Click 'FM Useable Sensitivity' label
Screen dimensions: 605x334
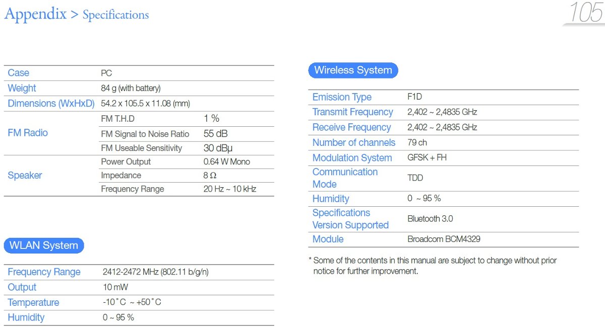click(142, 148)
